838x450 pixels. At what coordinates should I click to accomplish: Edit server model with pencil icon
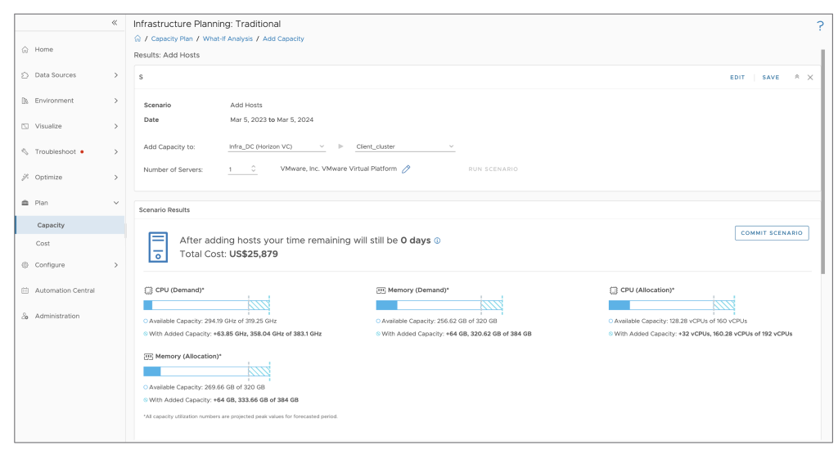[x=406, y=169]
